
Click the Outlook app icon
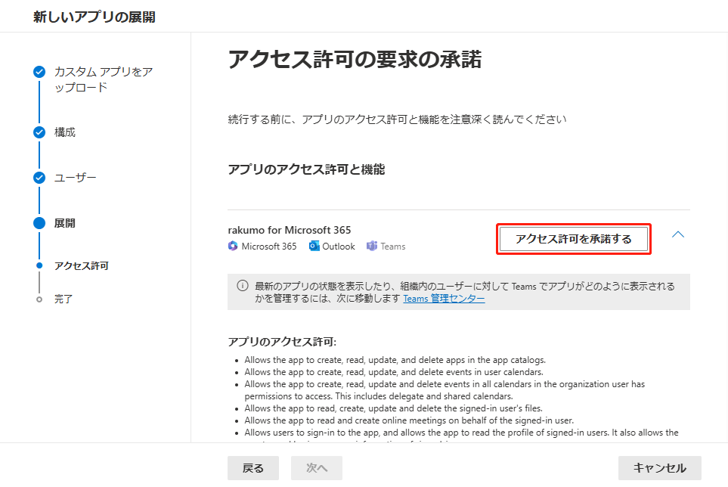(314, 246)
